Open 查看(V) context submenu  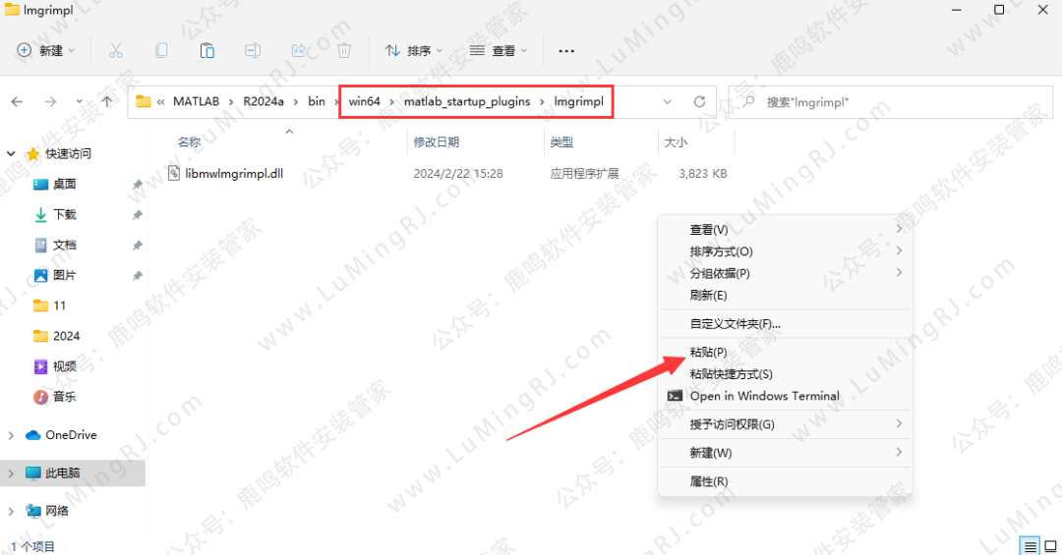point(785,230)
